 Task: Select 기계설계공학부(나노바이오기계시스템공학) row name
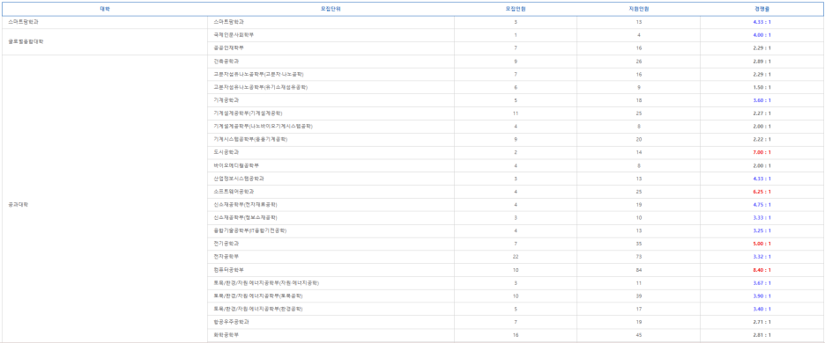point(263,127)
